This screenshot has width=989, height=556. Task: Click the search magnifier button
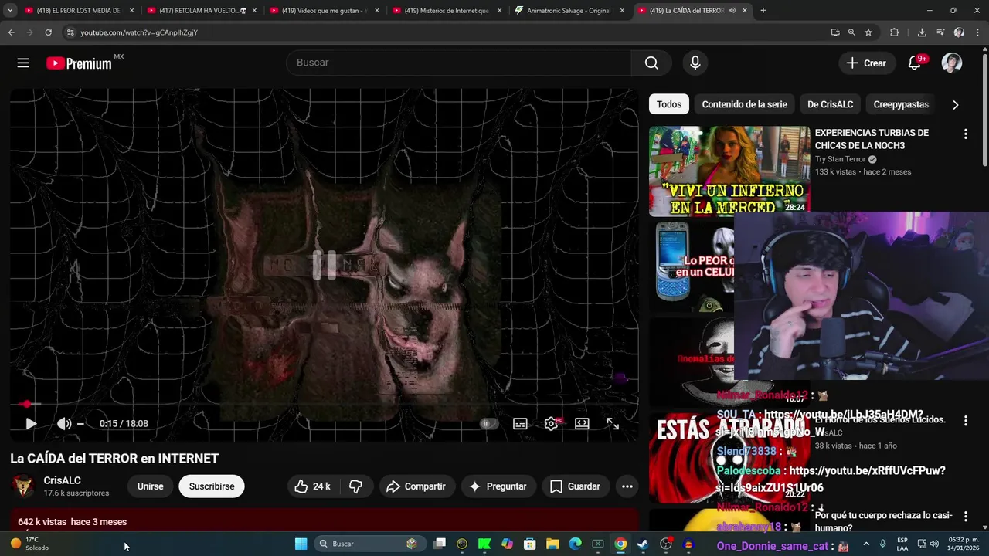[x=651, y=63]
